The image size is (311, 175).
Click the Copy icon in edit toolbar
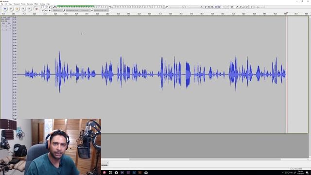[209, 7]
